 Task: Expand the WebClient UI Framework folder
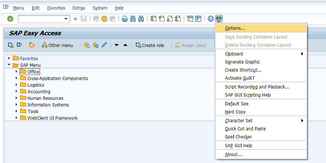click(x=17, y=118)
